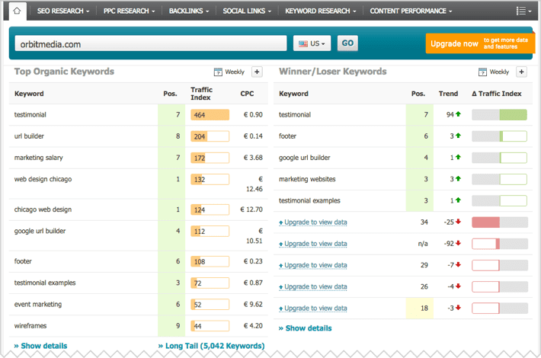Select 'event marketing' keyword
This screenshot has height=358, width=541.
(x=38, y=304)
